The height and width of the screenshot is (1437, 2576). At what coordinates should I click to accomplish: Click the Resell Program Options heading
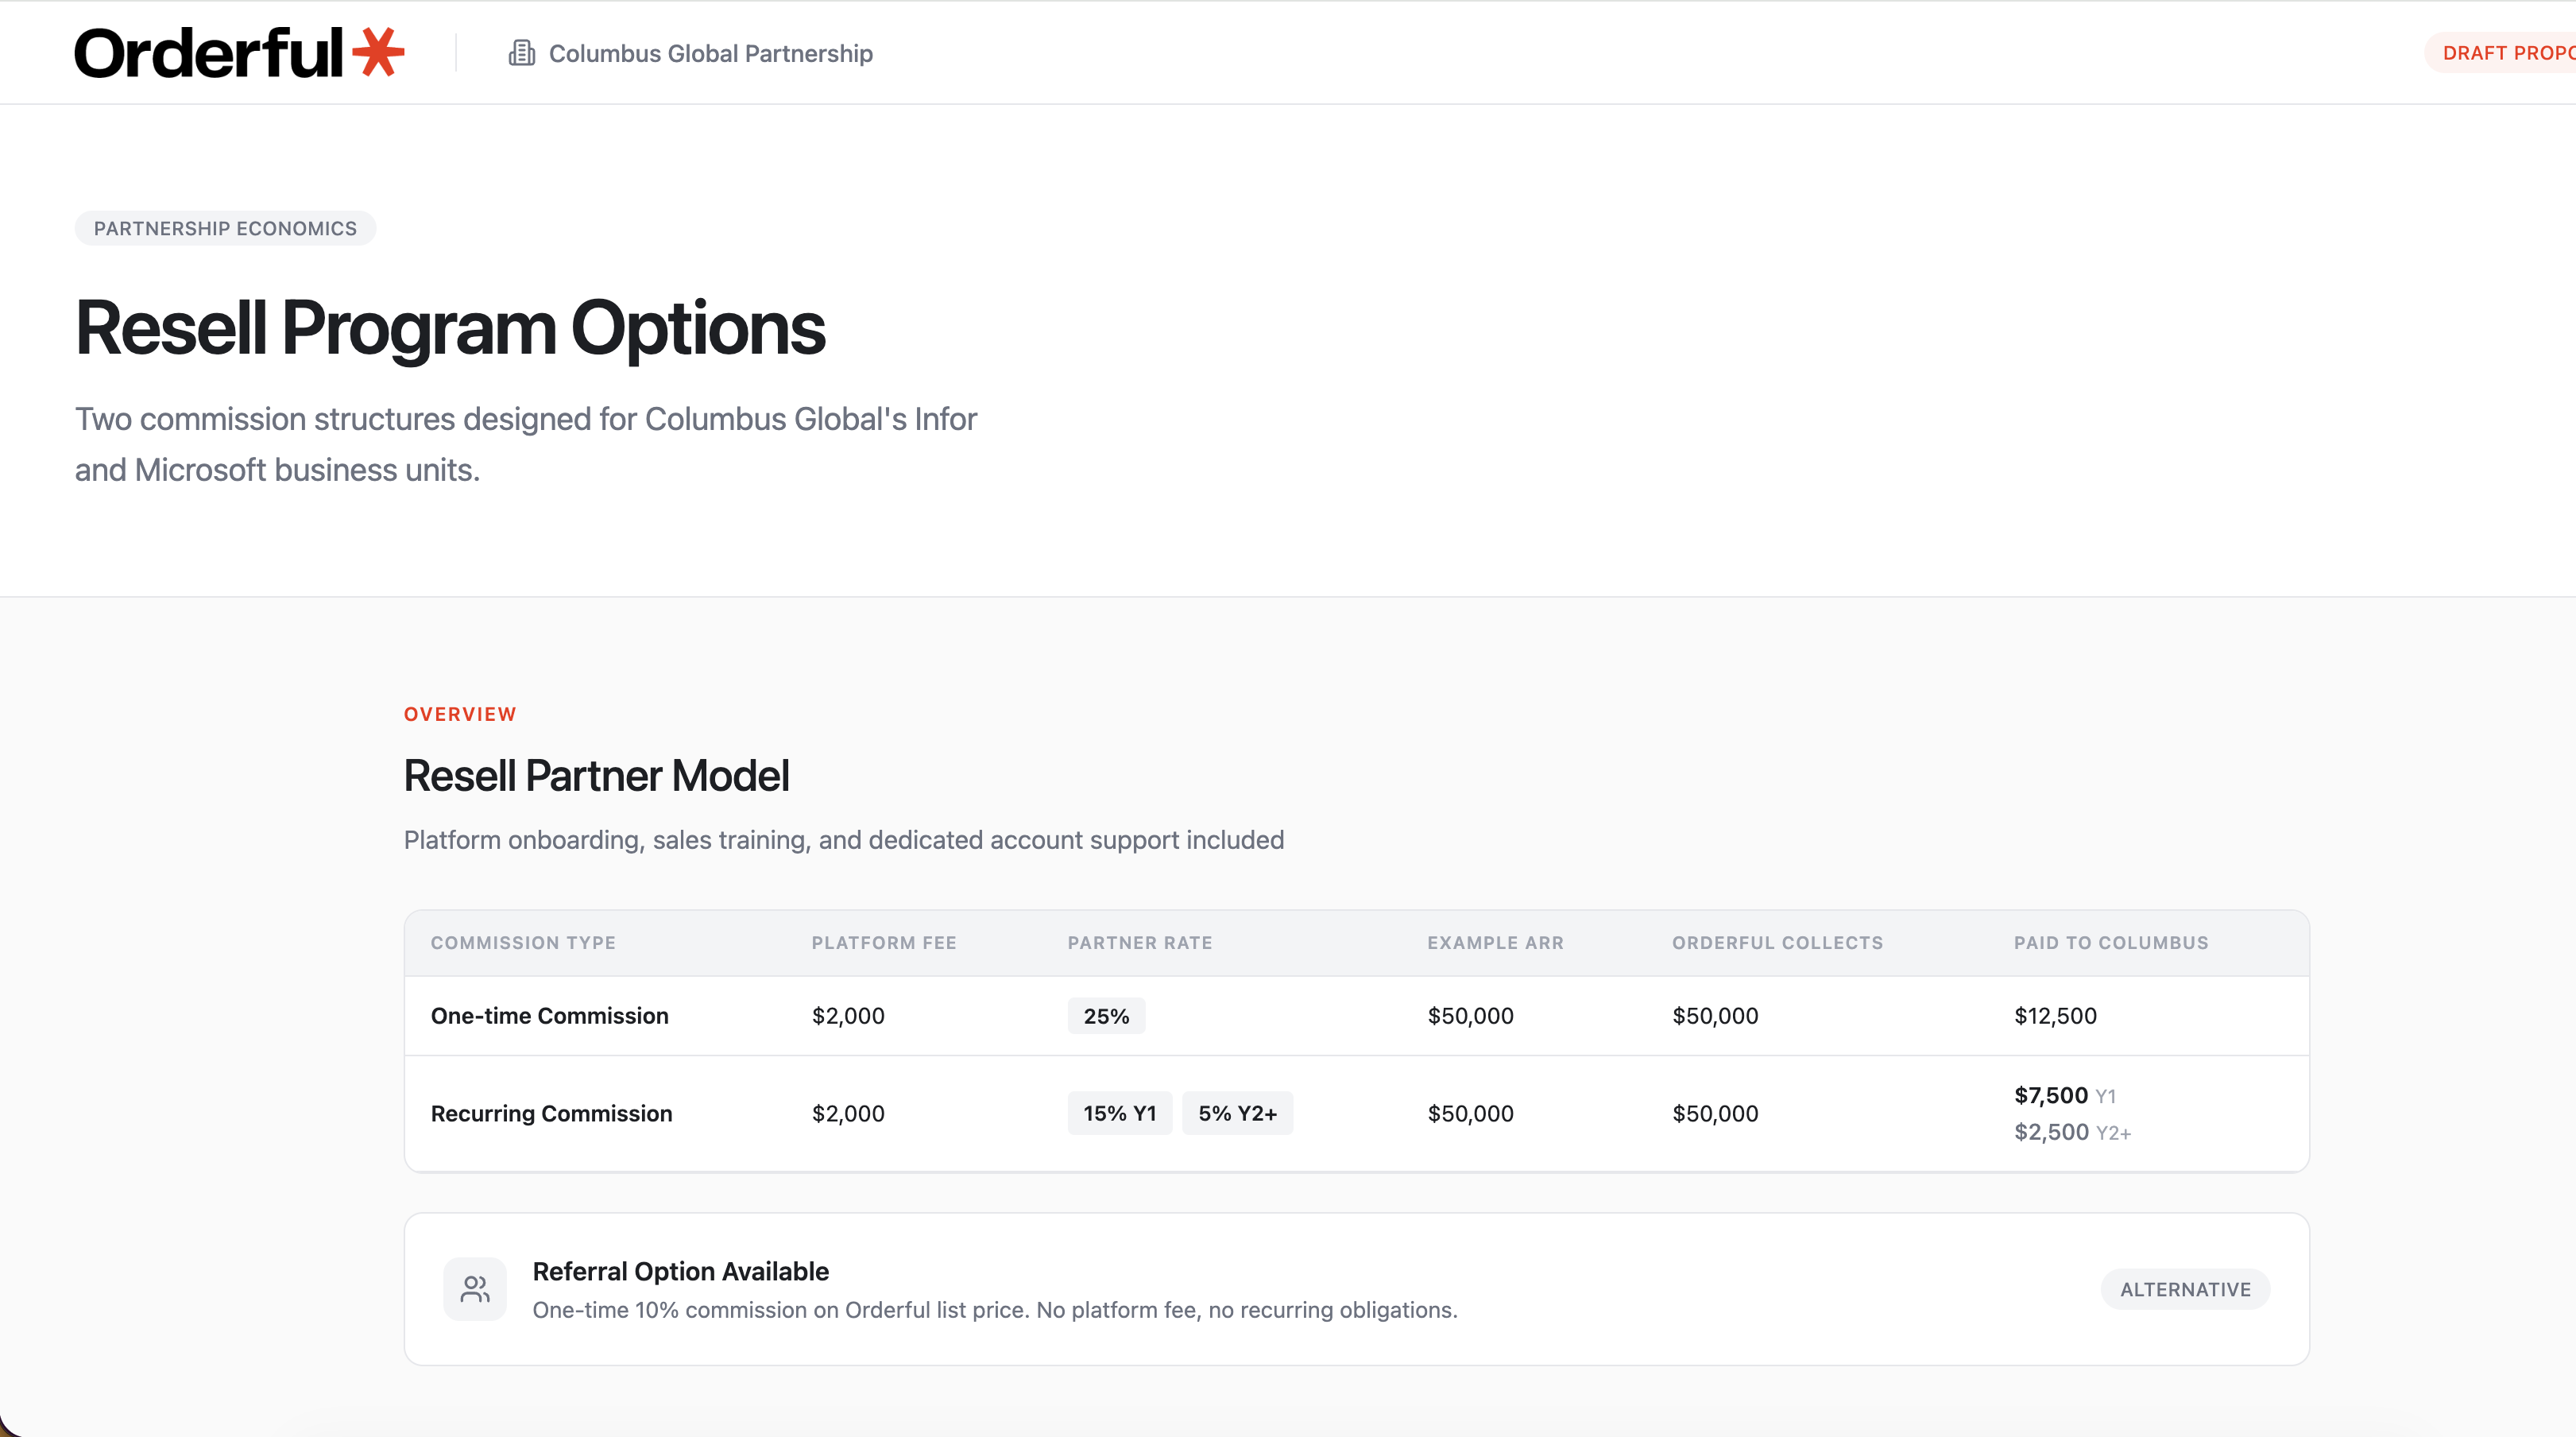point(450,328)
